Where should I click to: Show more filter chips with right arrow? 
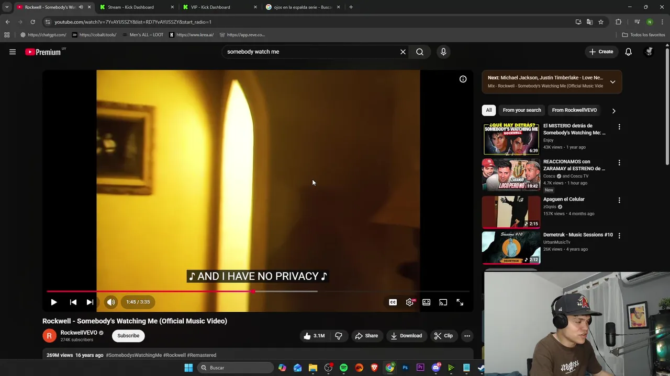pos(613,111)
